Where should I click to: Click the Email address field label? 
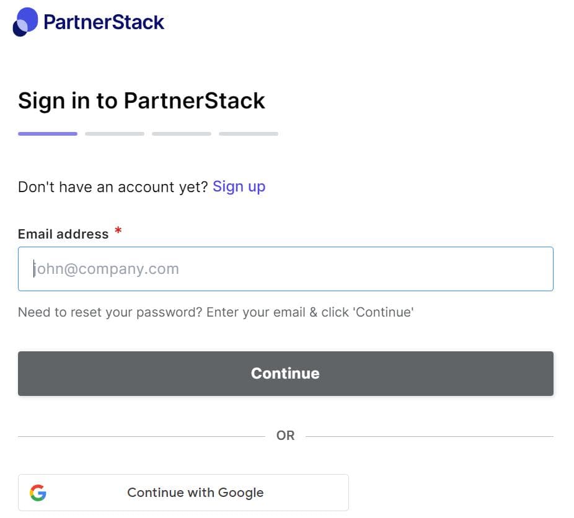(63, 234)
